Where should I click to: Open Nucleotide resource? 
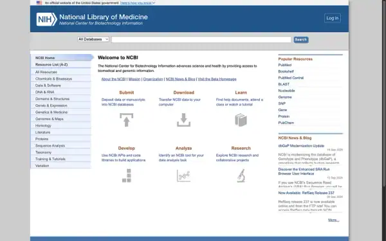pos(286,91)
